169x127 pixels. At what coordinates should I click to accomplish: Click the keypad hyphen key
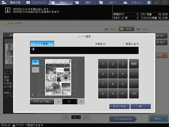point(134,84)
